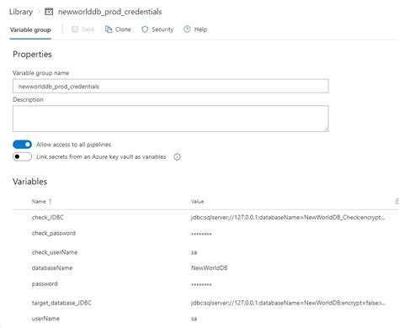Image resolution: width=399 pixels, height=328 pixels.
Task: Select the databaseName variable name
Action: [52, 268]
